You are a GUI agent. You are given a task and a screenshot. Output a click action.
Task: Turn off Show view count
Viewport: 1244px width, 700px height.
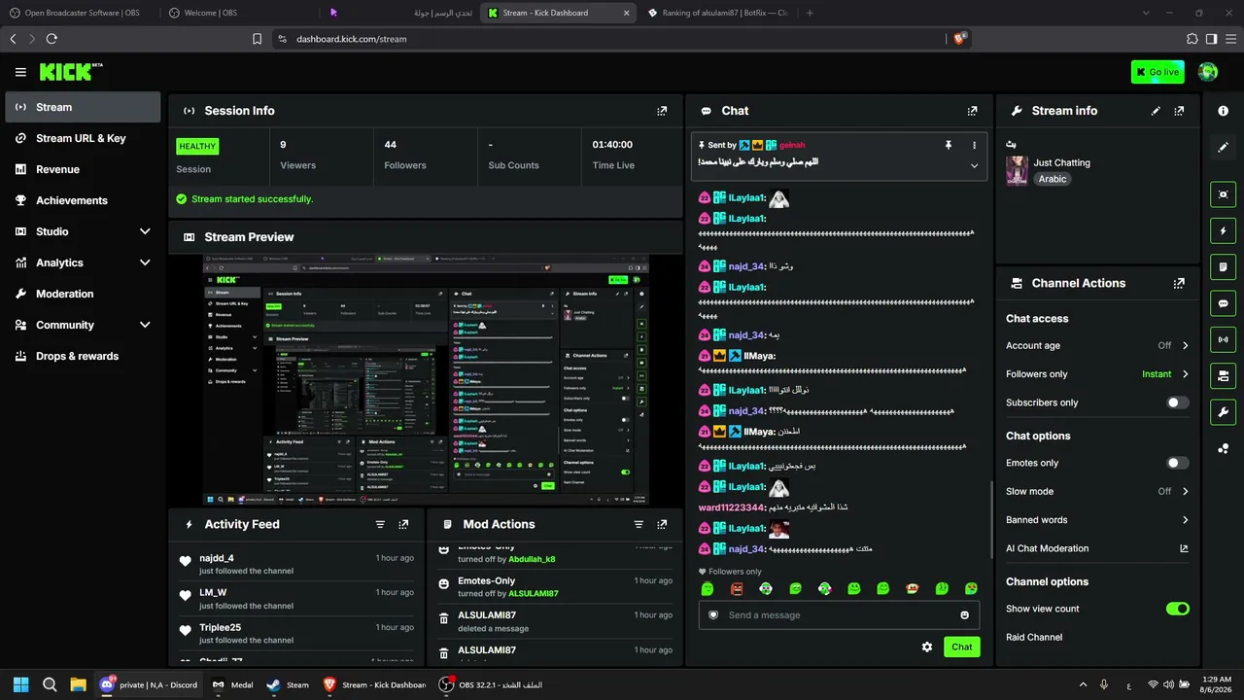click(x=1177, y=609)
